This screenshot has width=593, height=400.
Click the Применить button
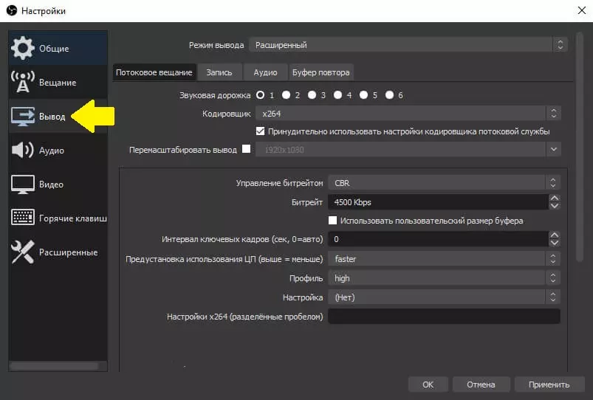[x=549, y=385]
